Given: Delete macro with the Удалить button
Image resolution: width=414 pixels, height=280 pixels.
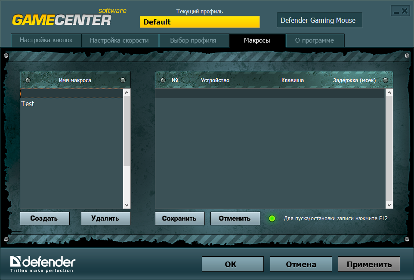Looking at the screenshot, I should [x=105, y=218].
